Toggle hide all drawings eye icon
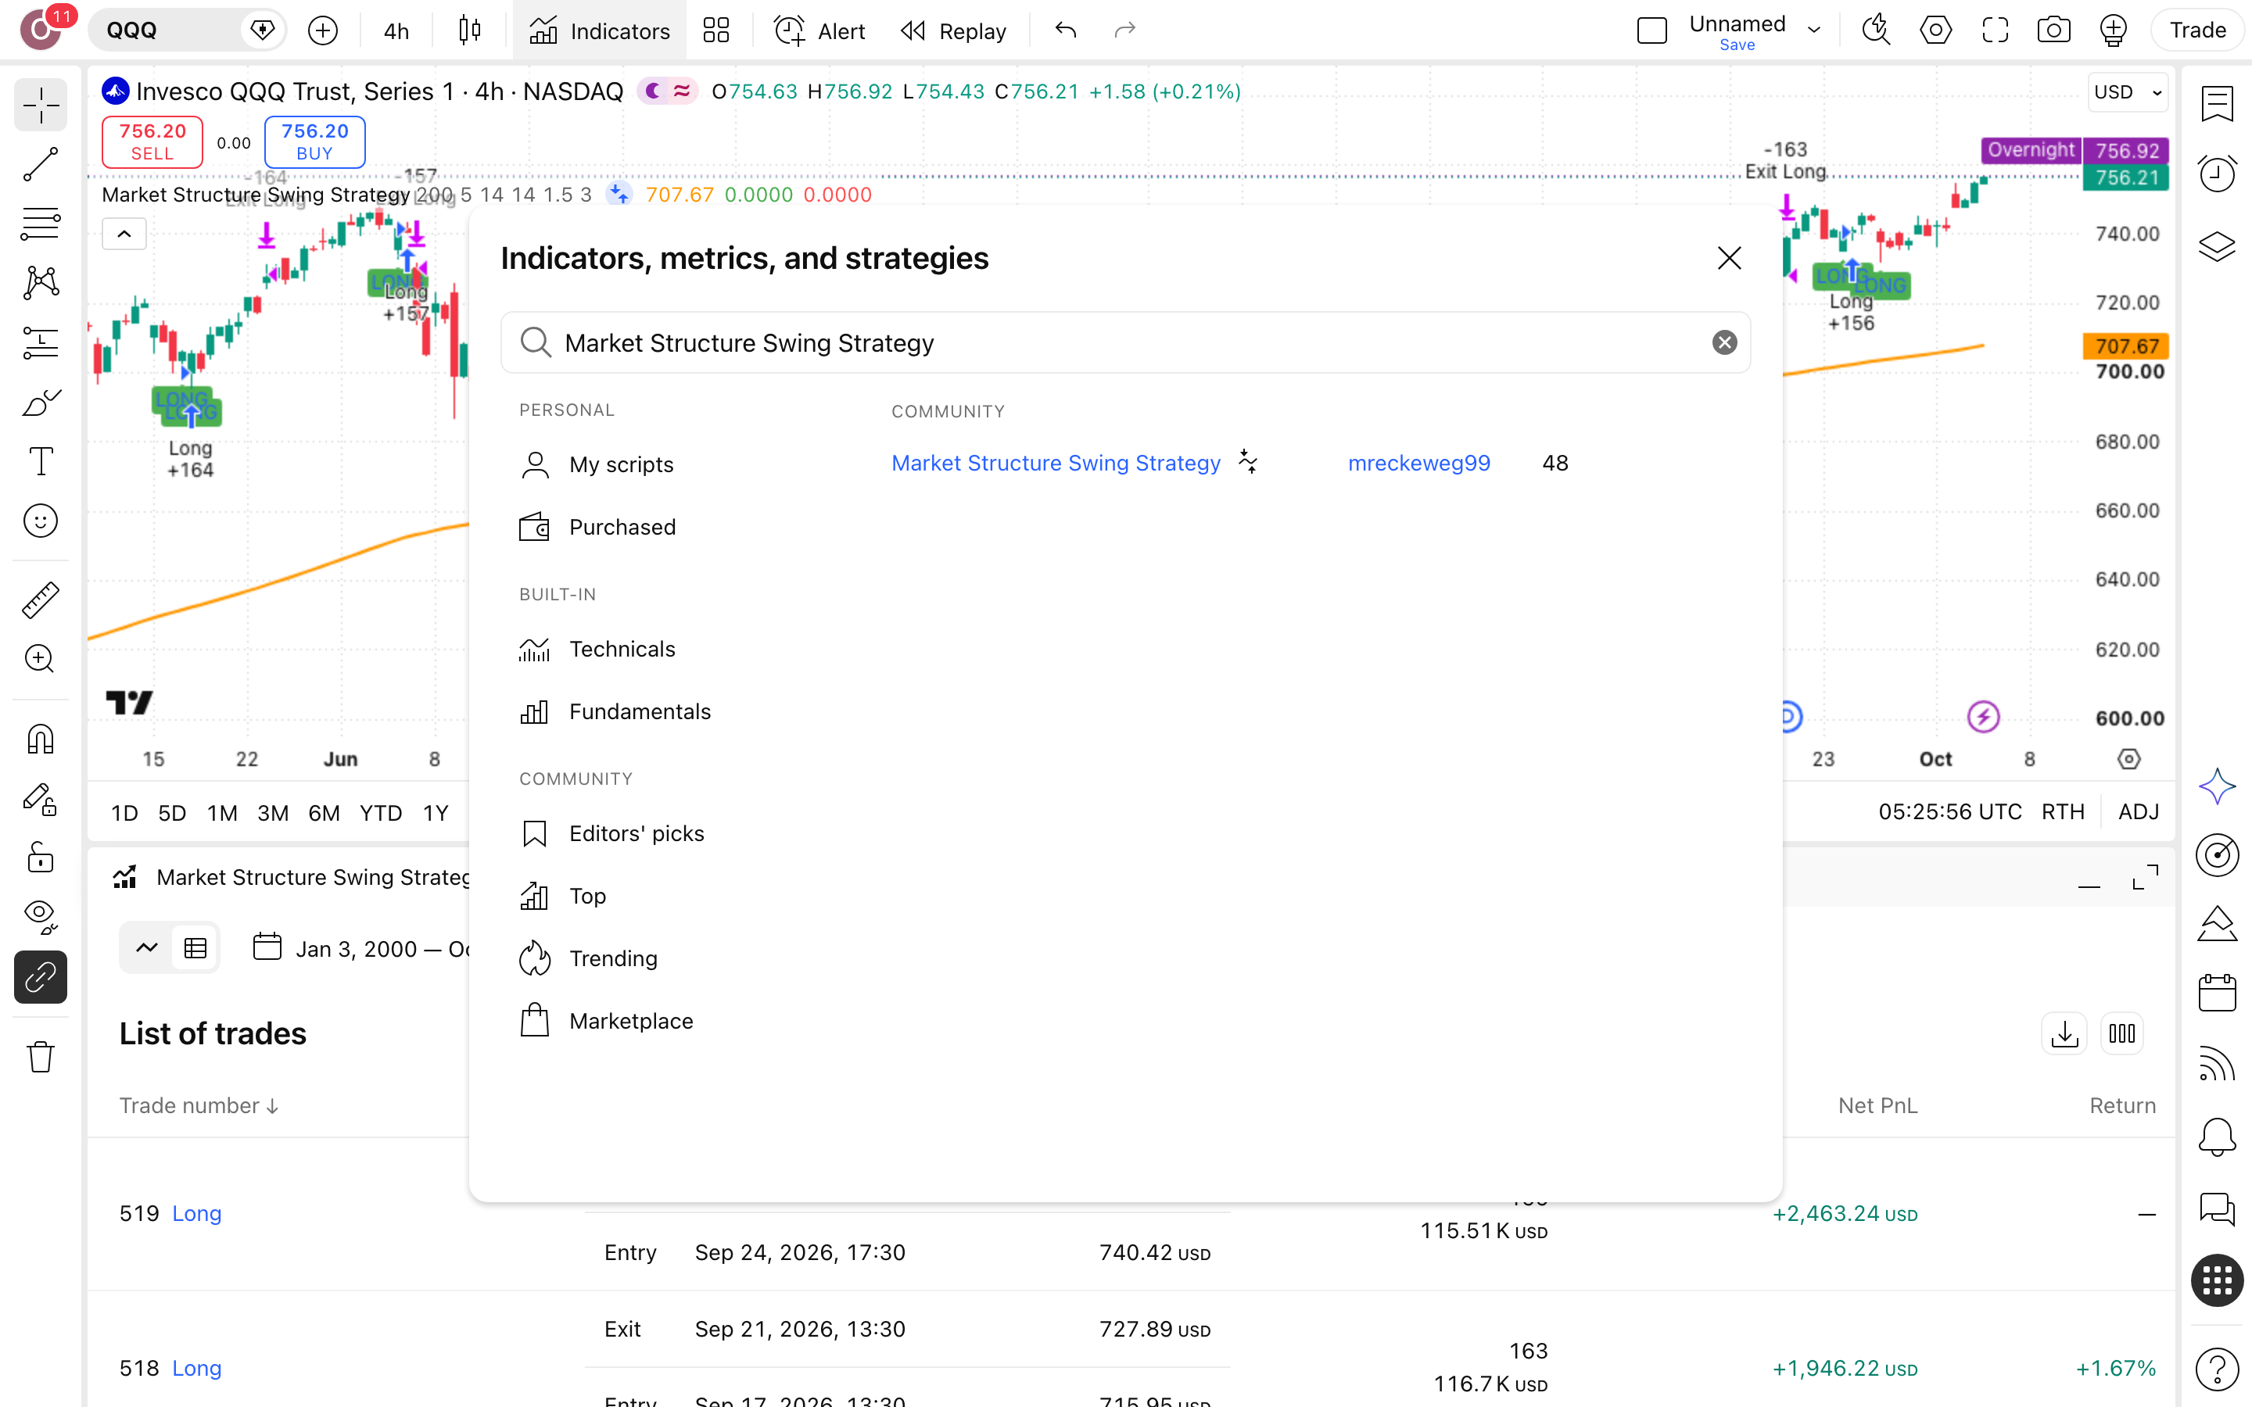Screen dimensions: 2252x1407 (x=40, y=915)
